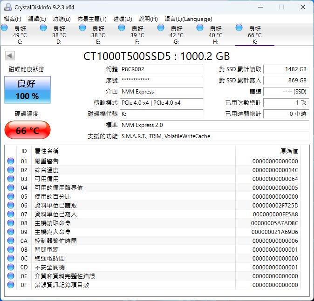Click the ID column header
Screen dimensions: 314x301
pyautogui.click(x=24, y=151)
